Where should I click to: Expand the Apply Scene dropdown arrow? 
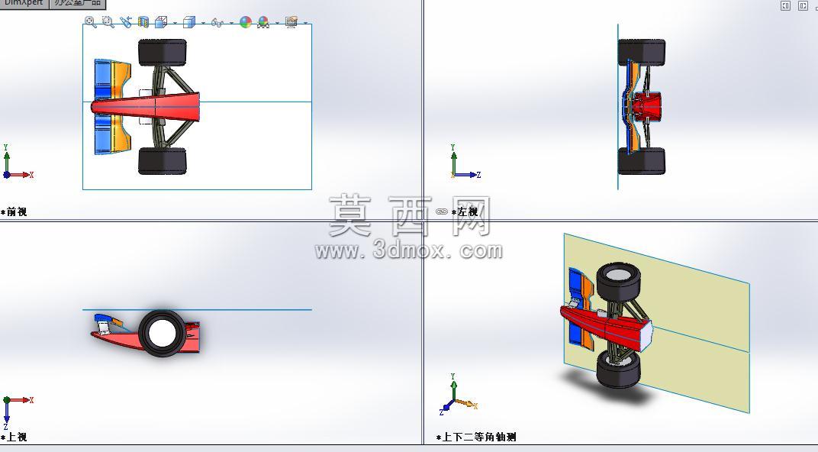tap(277, 23)
